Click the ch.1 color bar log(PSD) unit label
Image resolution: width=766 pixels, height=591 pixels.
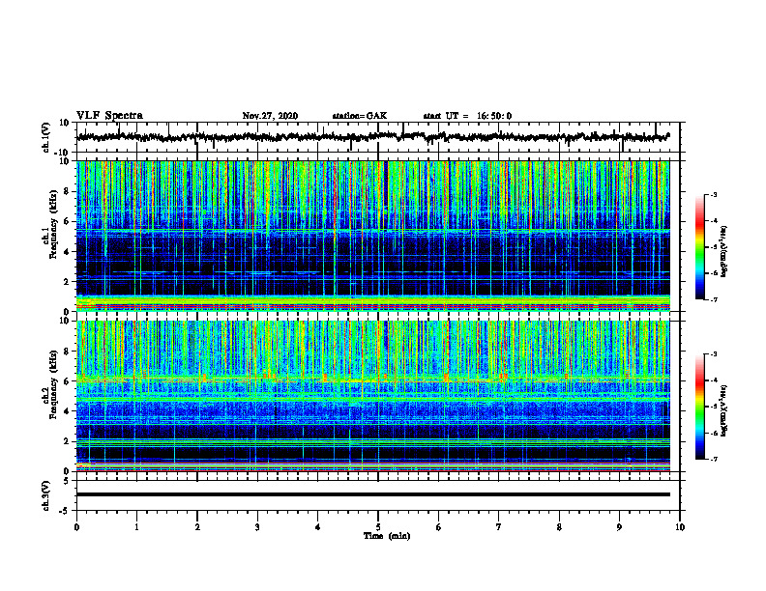724,251
